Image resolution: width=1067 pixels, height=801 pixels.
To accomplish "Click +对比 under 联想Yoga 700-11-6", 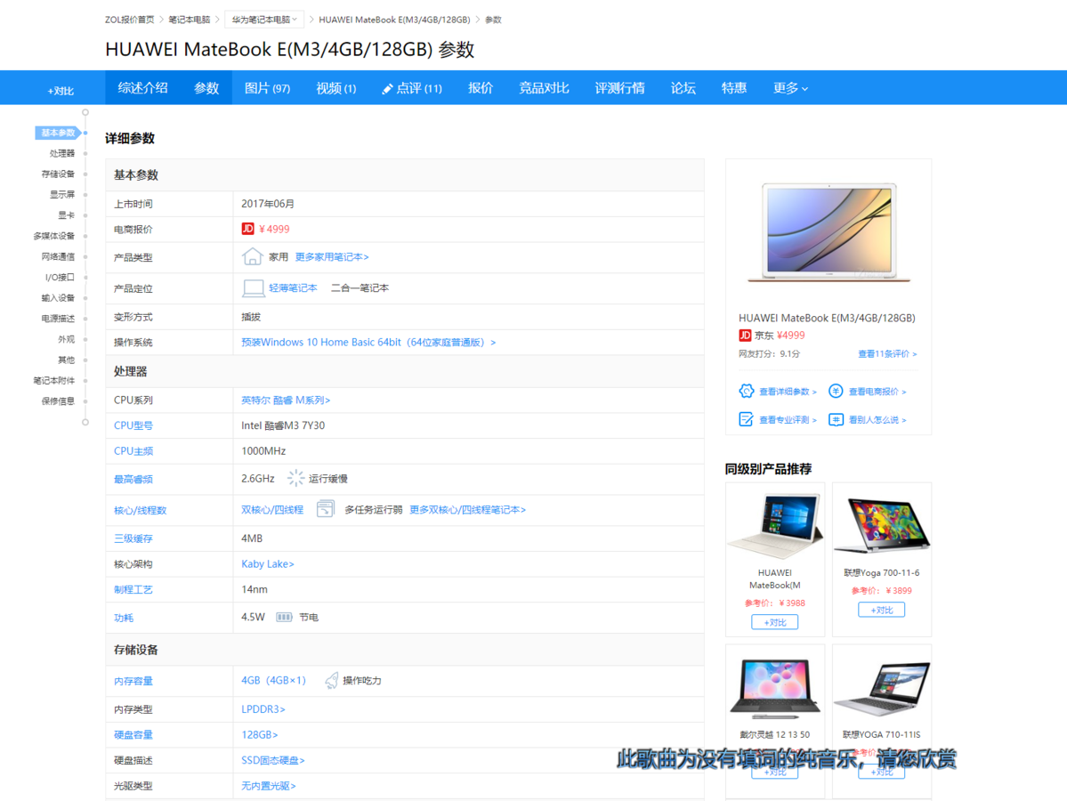I will (x=882, y=610).
